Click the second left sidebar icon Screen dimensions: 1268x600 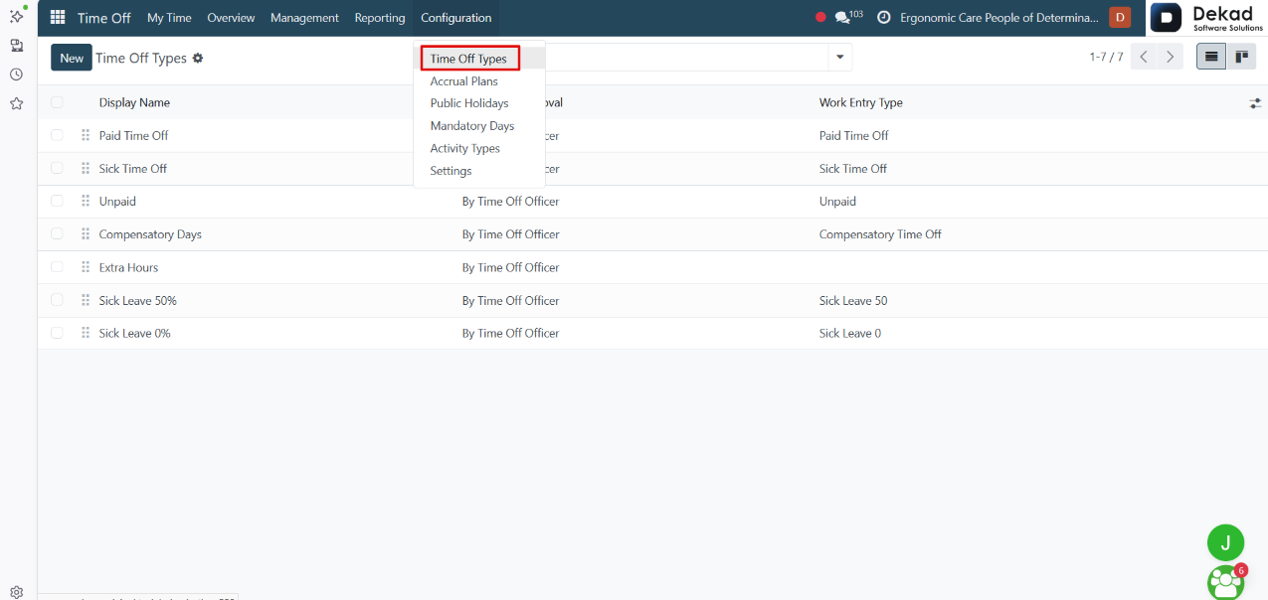[x=17, y=46]
